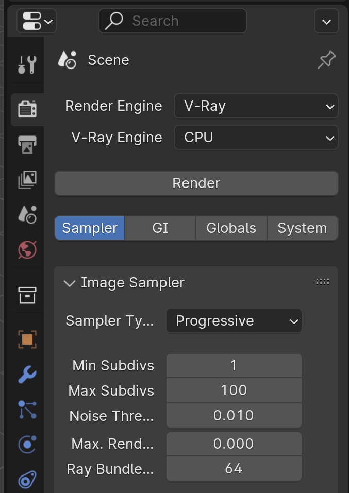Open the Physics properties tab
349x493 pixels.
coord(27,445)
